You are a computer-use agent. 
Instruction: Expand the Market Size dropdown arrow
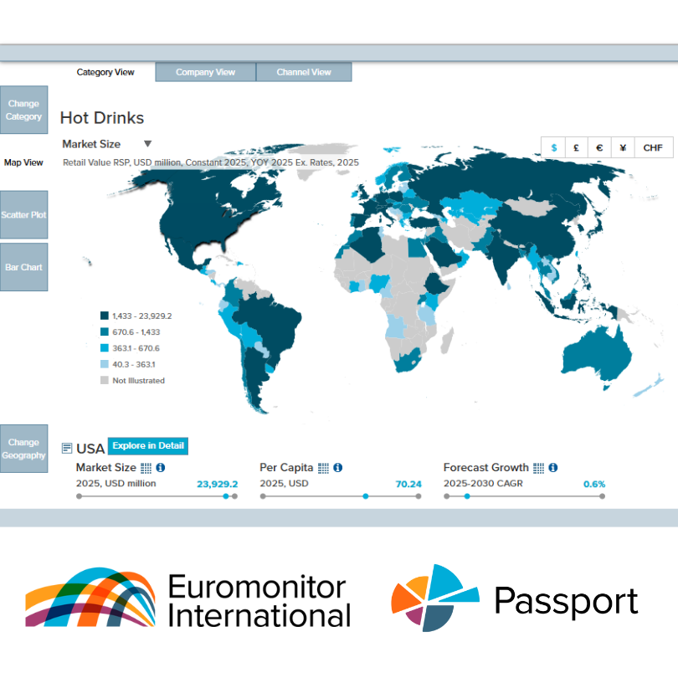pyautogui.click(x=147, y=144)
